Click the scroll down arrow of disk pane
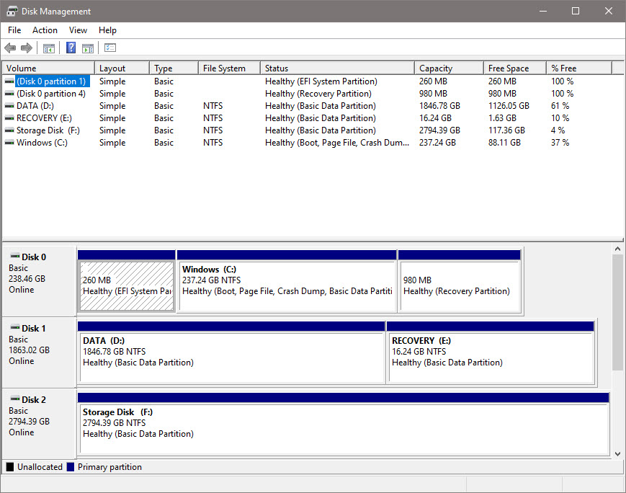This screenshot has width=626, height=493. 617,454
